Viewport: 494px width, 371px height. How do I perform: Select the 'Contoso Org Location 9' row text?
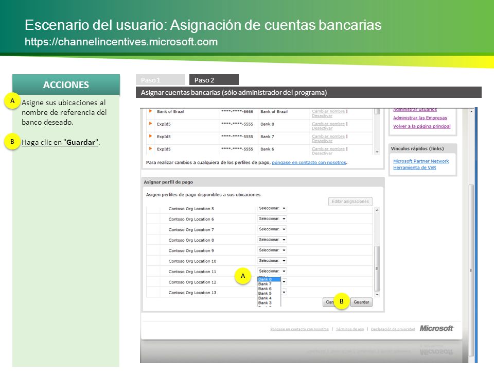click(x=191, y=250)
